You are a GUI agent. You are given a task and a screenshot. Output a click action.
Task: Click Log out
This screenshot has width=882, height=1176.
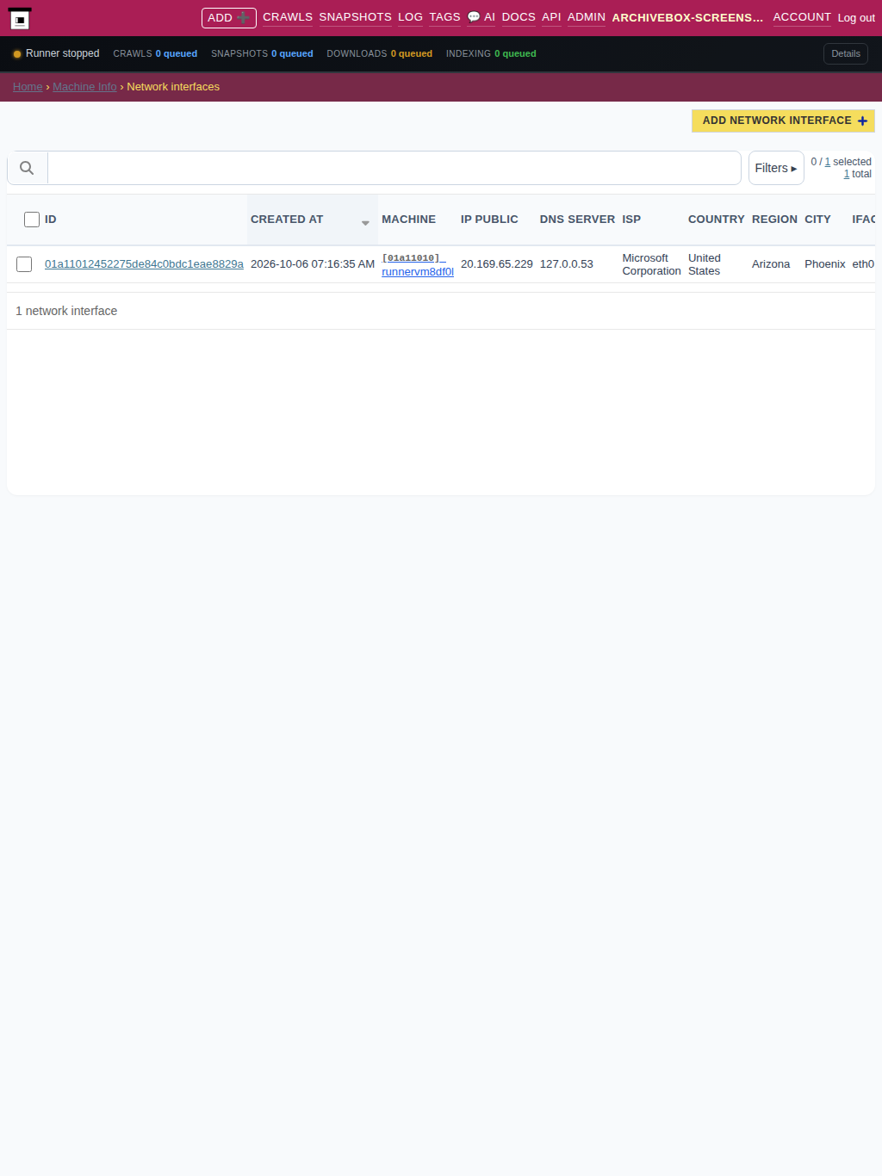(856, 18)
